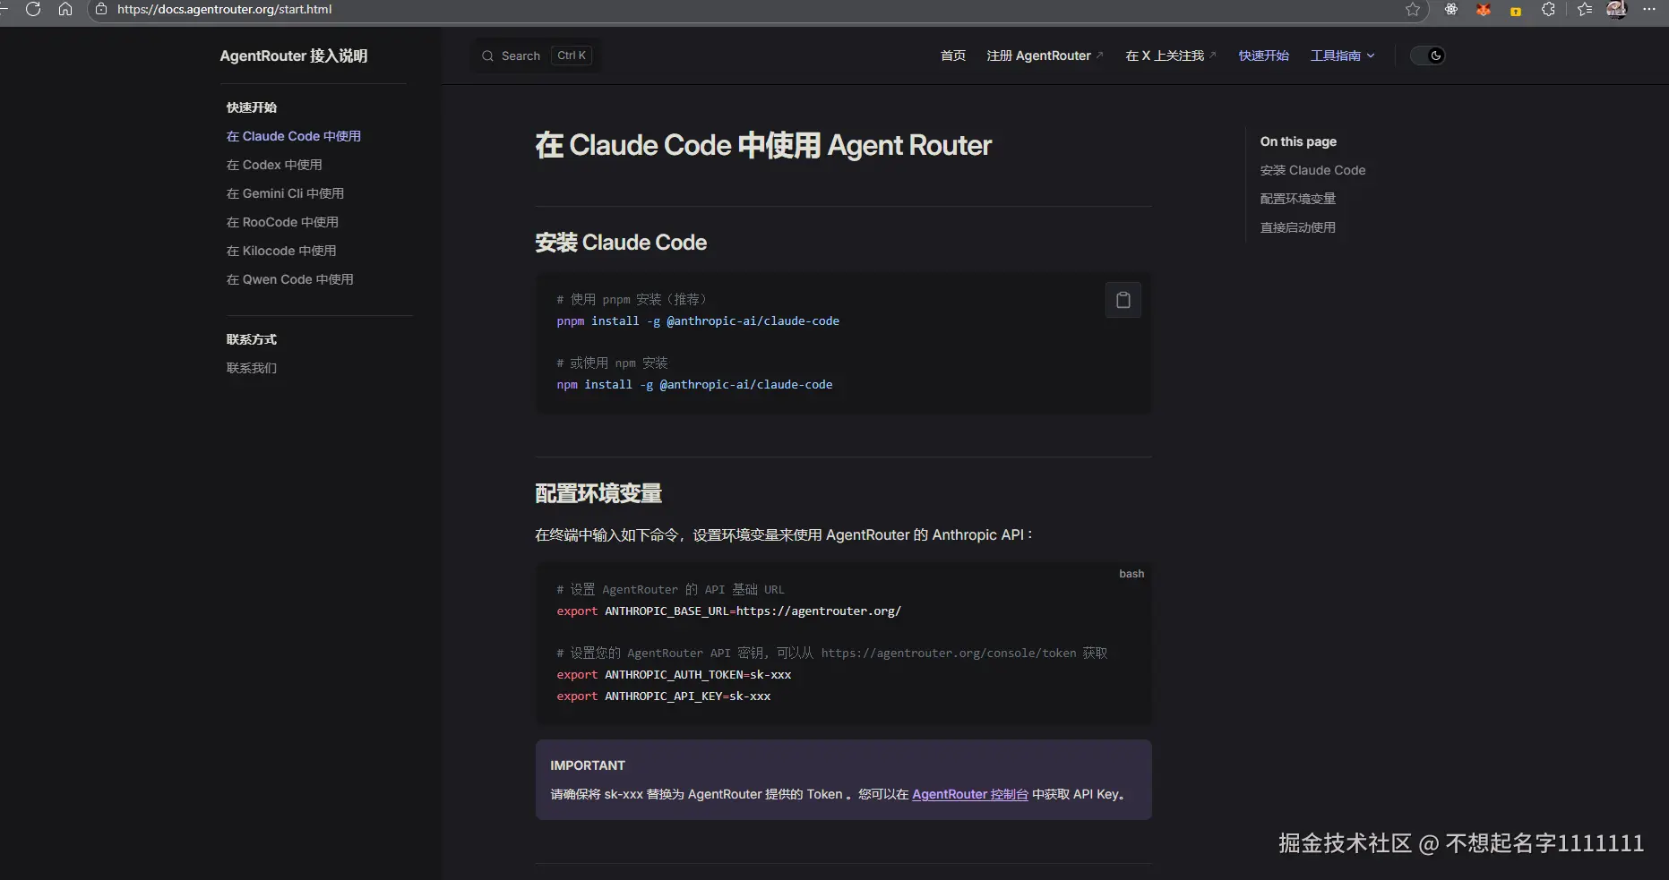The width and height of the screenshot is (1669, 880).
Task: Click the search magnifier icon
Action: pos(488,56)
